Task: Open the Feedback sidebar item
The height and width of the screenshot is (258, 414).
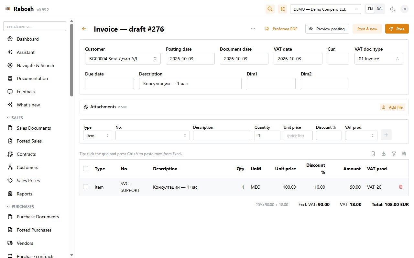Action: (x=35, y=92)
